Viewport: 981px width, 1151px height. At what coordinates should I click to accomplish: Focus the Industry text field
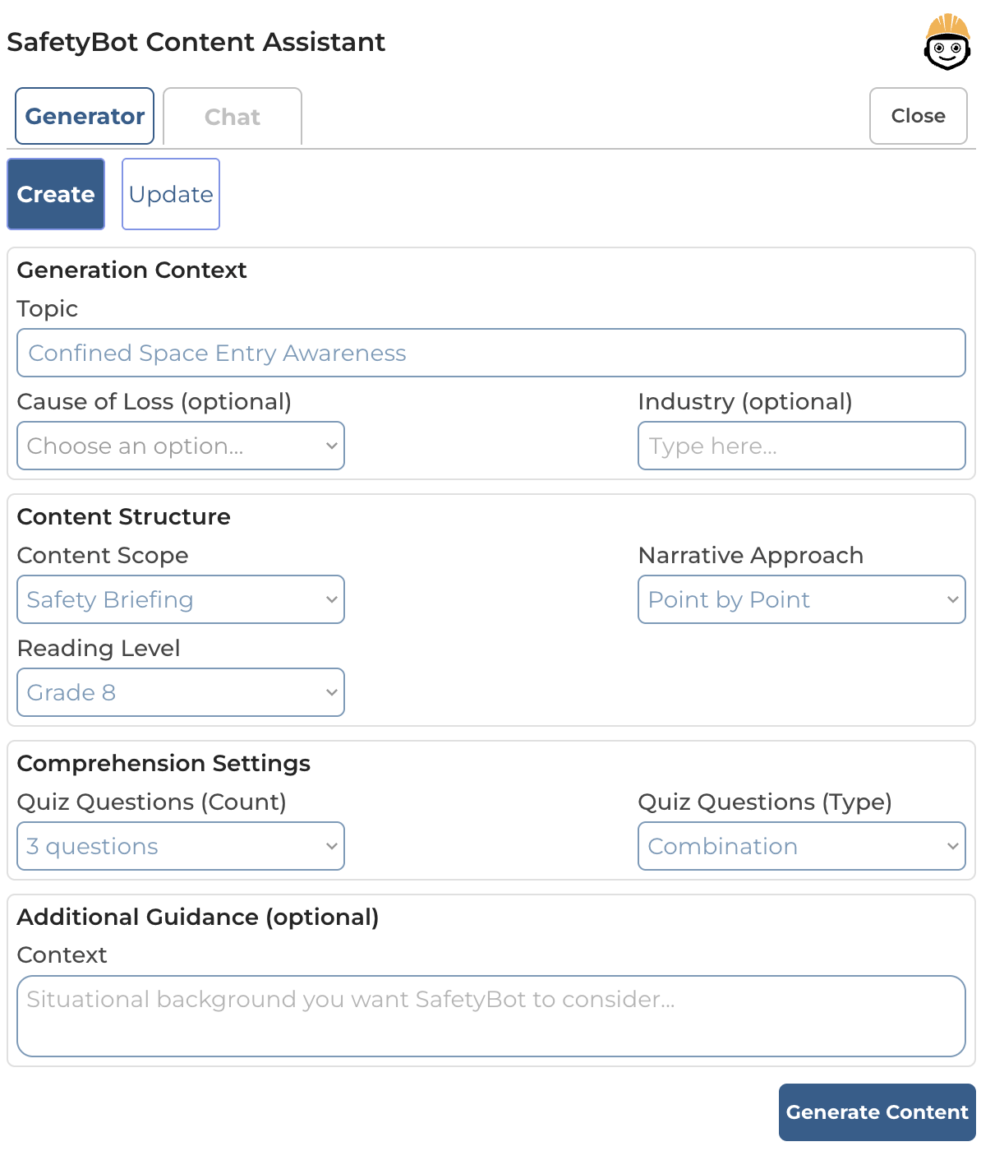pos(800,446)
